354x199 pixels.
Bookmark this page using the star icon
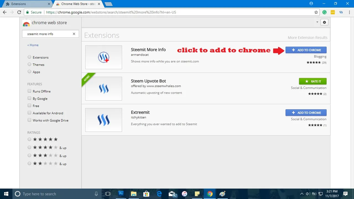click(x=316, y=12)
